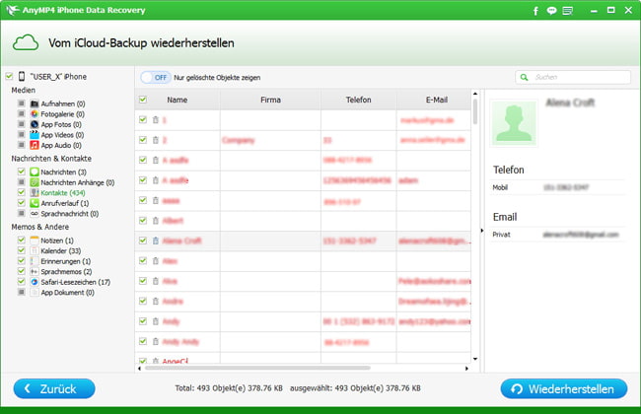The height and width of the screenshot is (414, 641).
Task: Toggle the select-all checkbox in Name header
Action: pyautogui.click(x=143, y=100)
